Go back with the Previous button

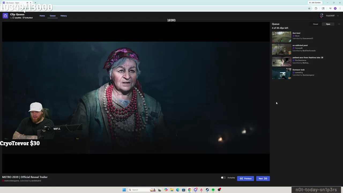pos(245,179)
